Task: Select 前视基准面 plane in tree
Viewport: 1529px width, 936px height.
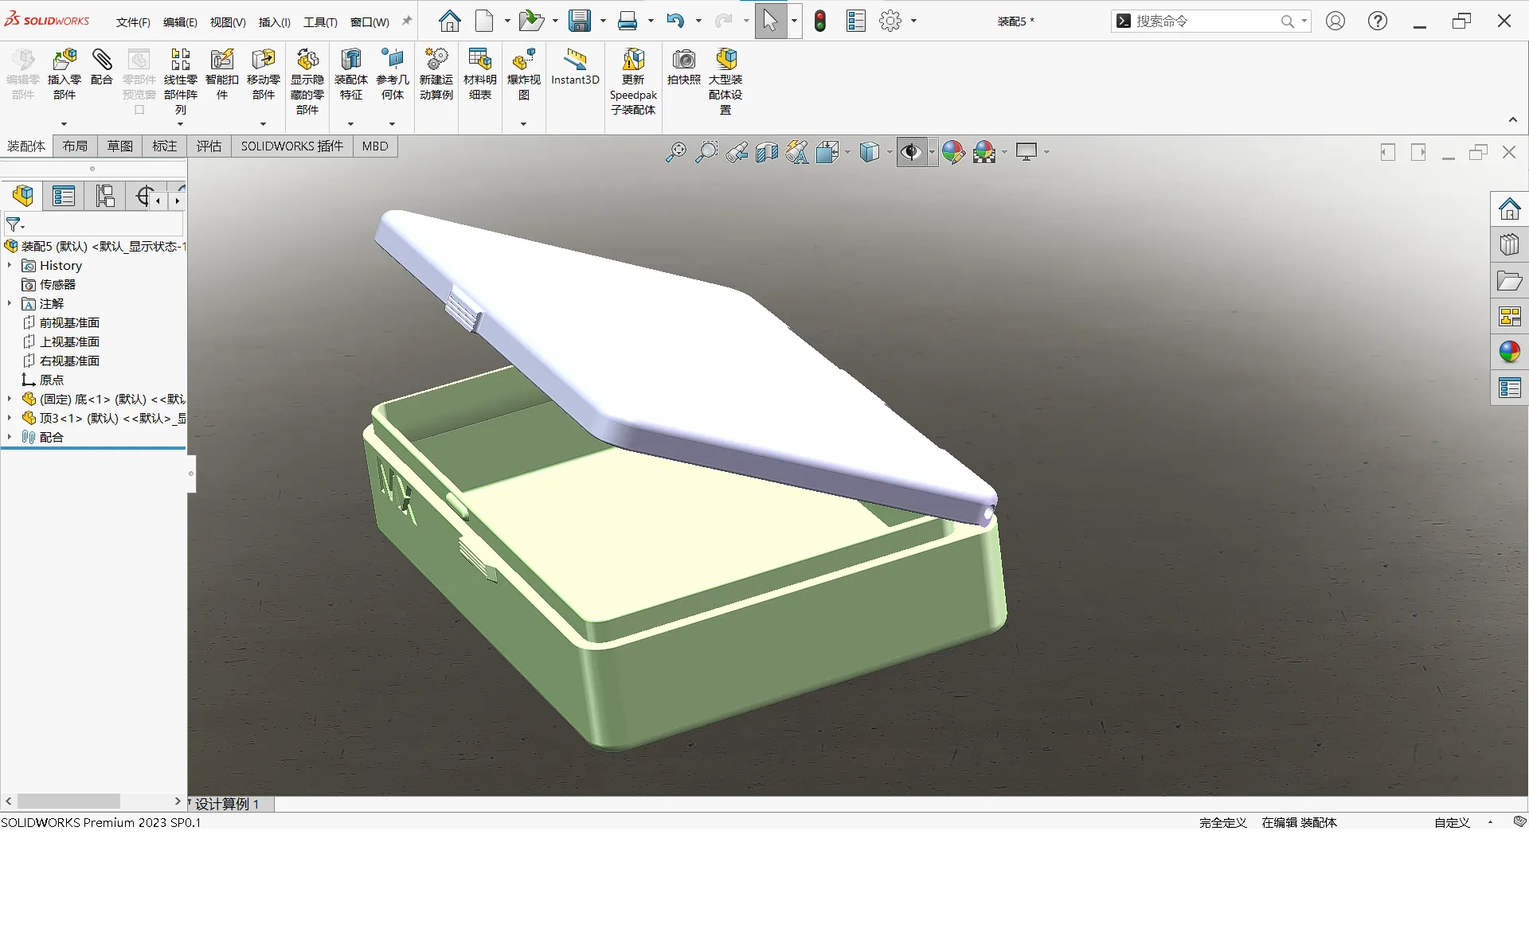Action: [x=69, y=322]
